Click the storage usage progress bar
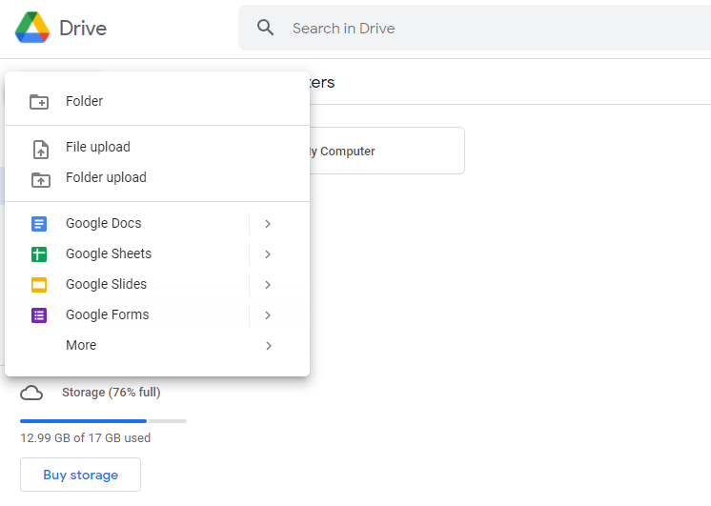The image size is (711, 506). click(103, 421)
